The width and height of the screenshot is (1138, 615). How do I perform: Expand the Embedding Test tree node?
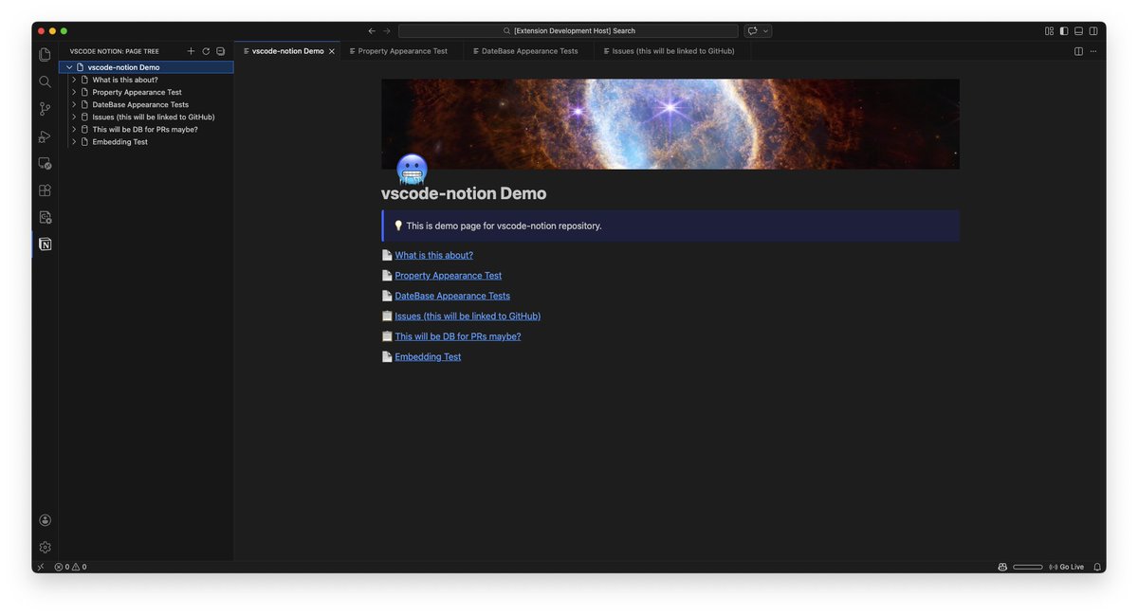(x=74, y=141)
